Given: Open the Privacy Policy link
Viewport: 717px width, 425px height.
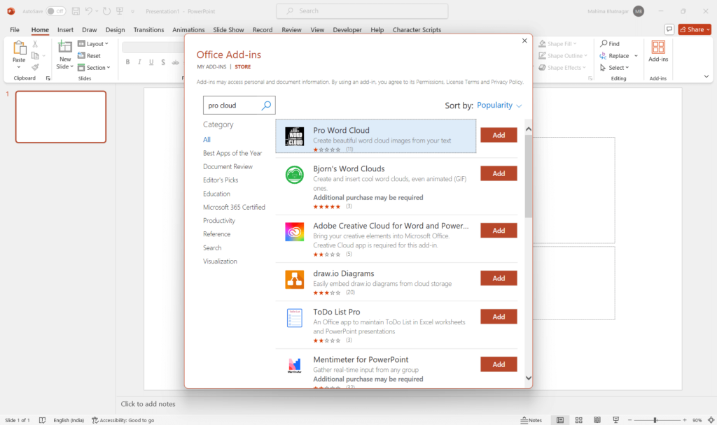Looking at the screenshot, I should (x=506, y=81).
